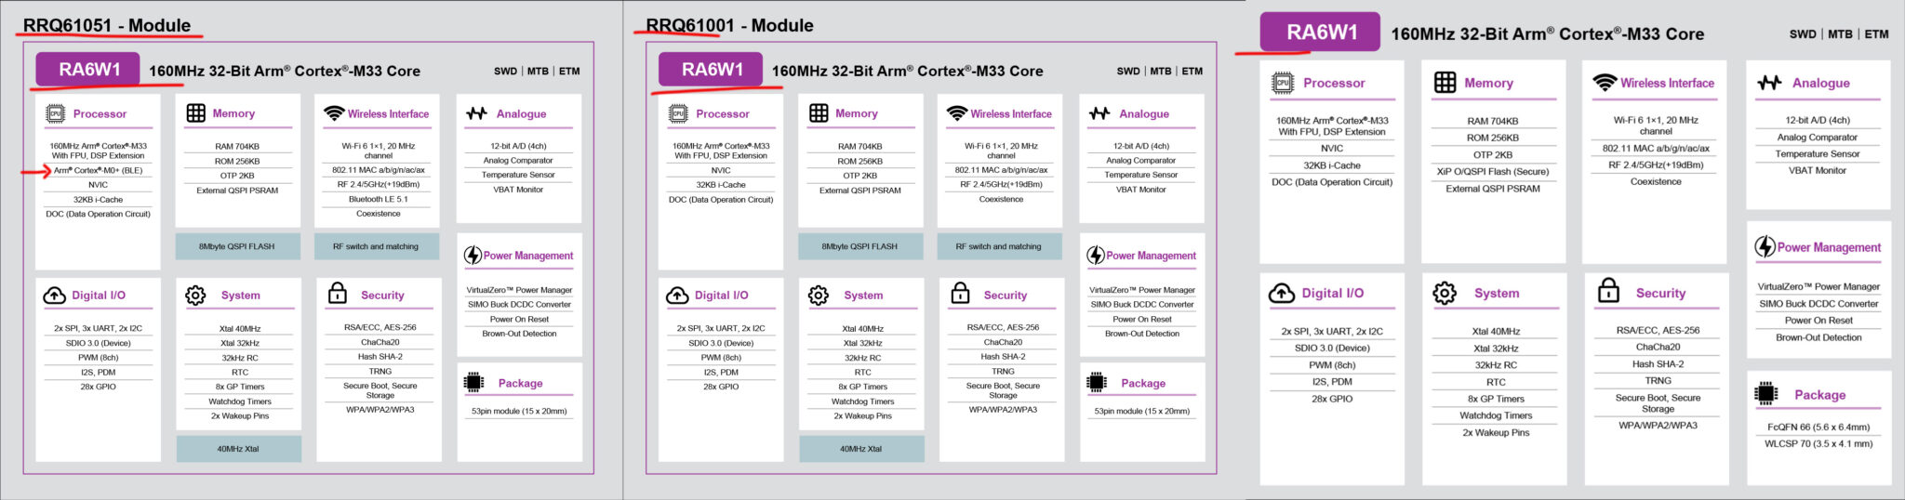
Task: Click the purple RA6W1 badge in RRQ61051 diagram
Action: pos(88,70)
